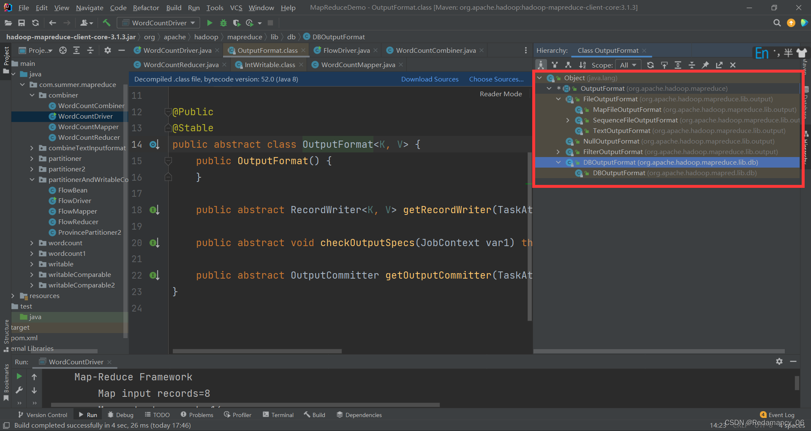The image size is (811, 431).
Task: Sort hierarchy alphabetically
Action: pos(582,65)
